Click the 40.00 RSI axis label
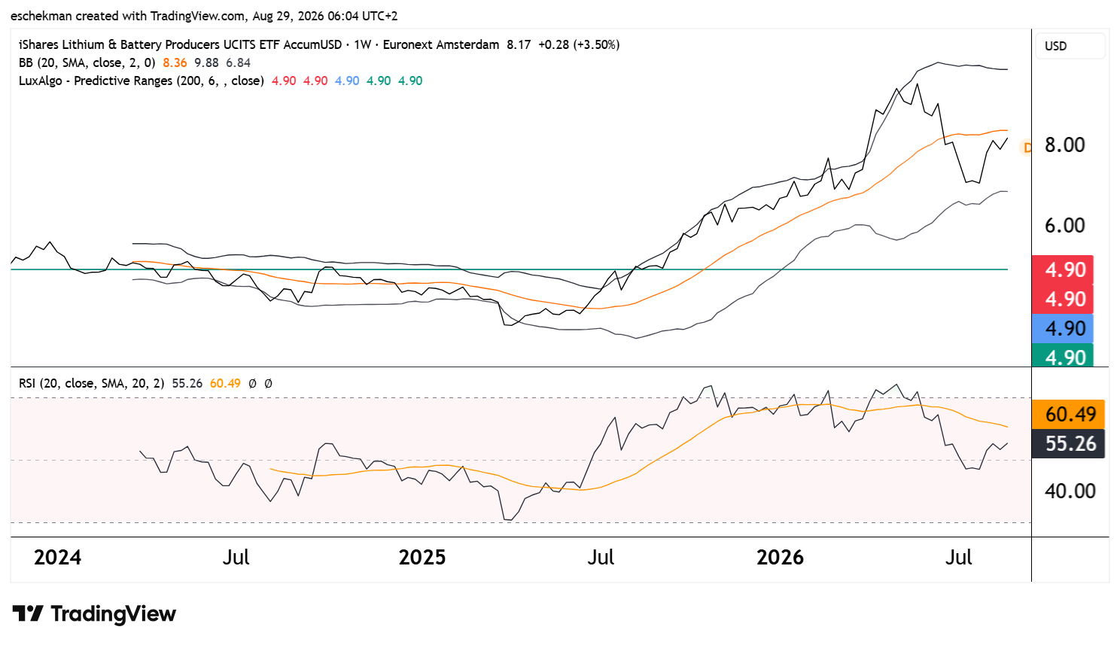 tap(1070, 491)
